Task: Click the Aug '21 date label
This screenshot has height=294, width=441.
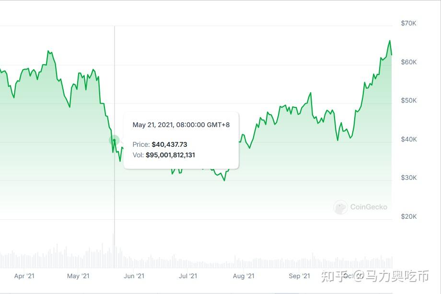Action: point(244,276)
